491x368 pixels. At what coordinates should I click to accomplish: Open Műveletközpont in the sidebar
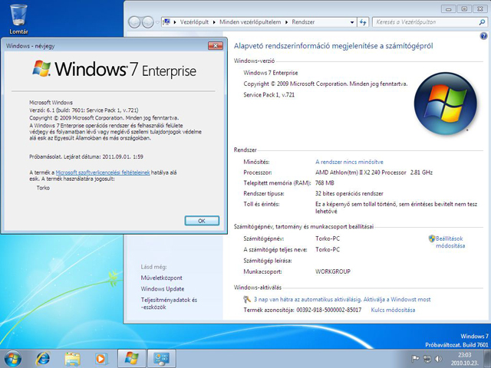[161, 278]
